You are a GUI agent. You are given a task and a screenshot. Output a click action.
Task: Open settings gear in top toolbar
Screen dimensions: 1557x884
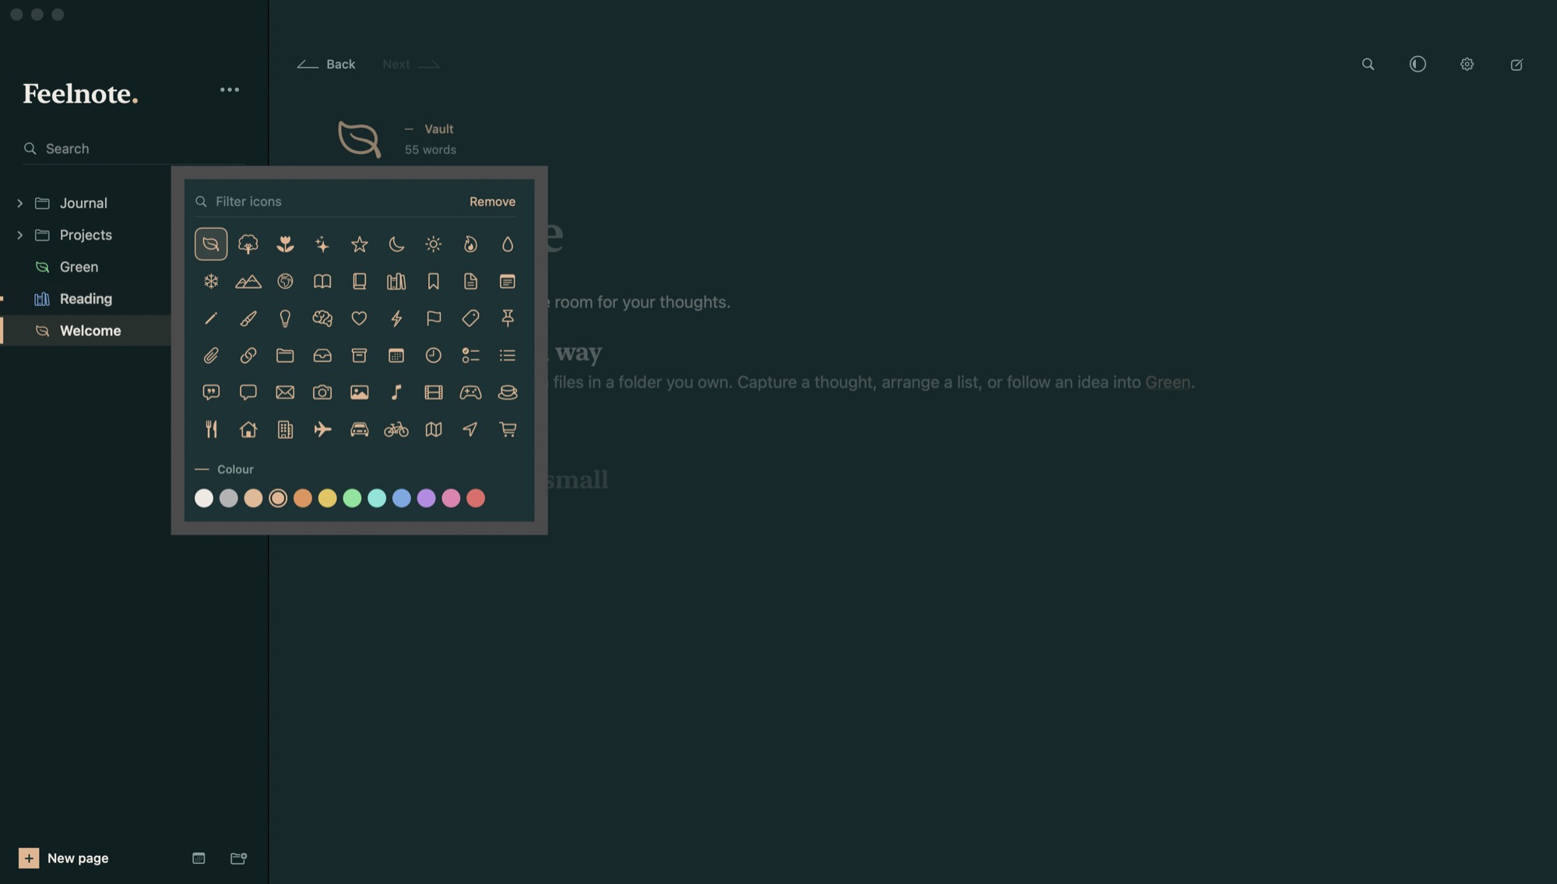(1467, 65)
